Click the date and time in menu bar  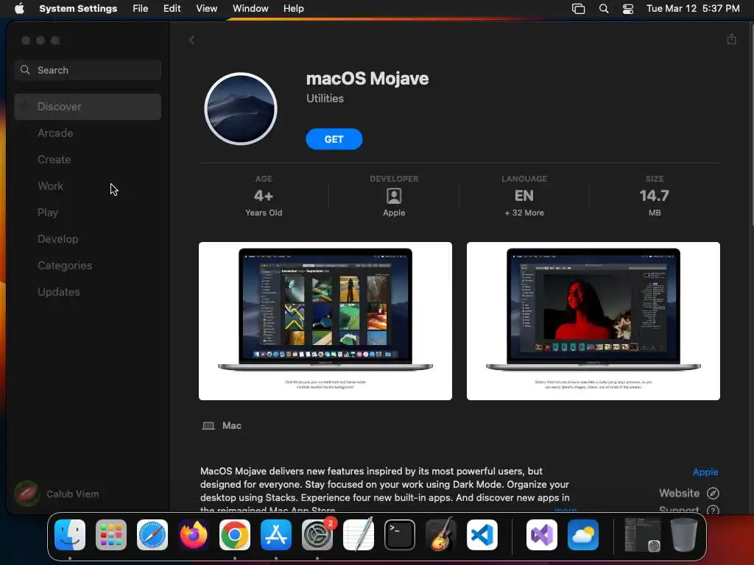(x=692, y=9)
